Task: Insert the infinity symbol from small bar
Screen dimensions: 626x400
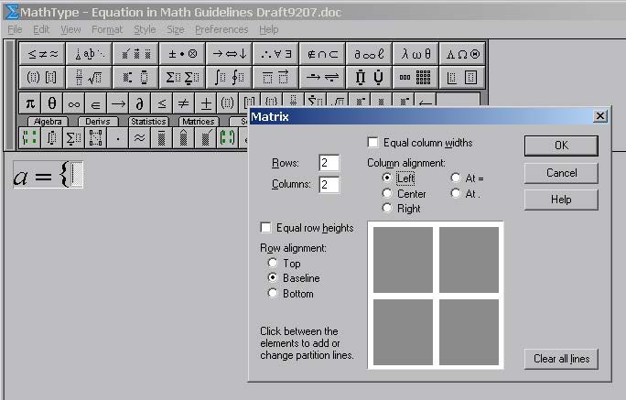Action: [x=74, y=103]
